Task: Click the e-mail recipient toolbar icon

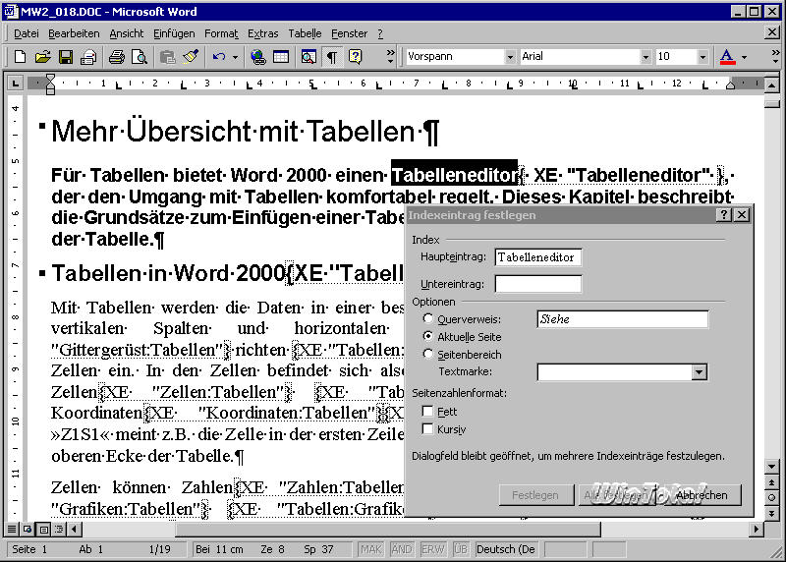Action: tap(88, 57)
